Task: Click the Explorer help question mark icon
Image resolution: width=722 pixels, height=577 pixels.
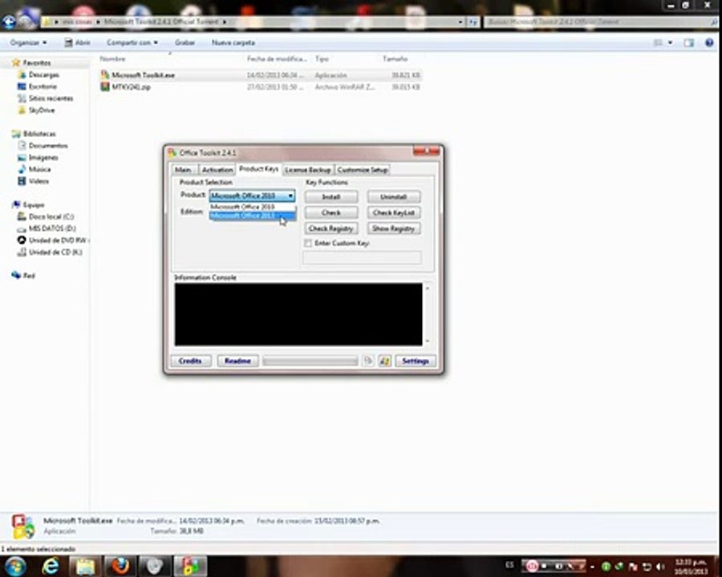Action: tap(709, 42)
